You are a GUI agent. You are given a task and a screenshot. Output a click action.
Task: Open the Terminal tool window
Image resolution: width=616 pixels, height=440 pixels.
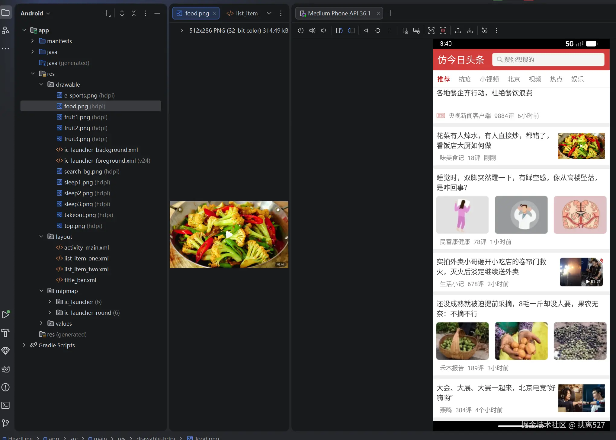click(x=5, y=405)
